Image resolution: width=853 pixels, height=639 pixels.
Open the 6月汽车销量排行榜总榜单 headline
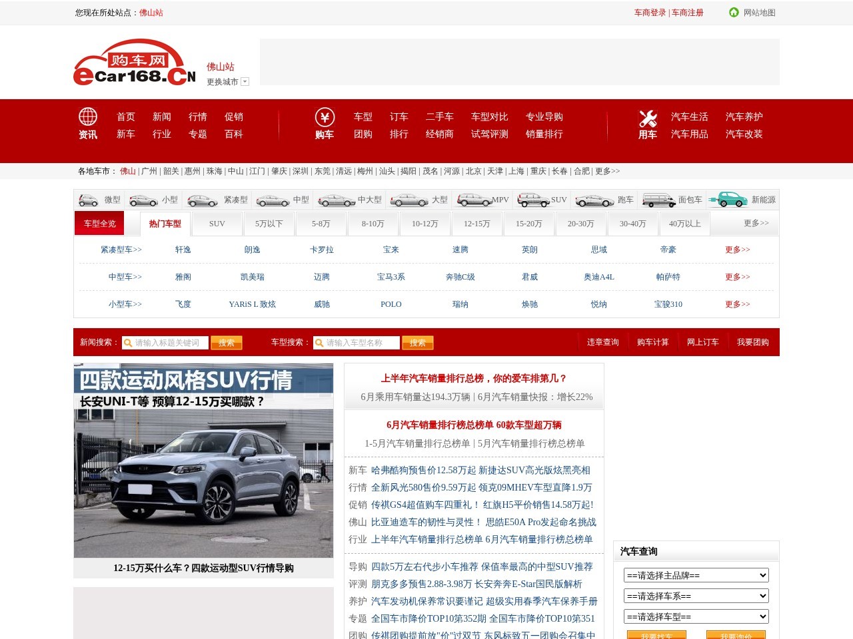[474, 425]
